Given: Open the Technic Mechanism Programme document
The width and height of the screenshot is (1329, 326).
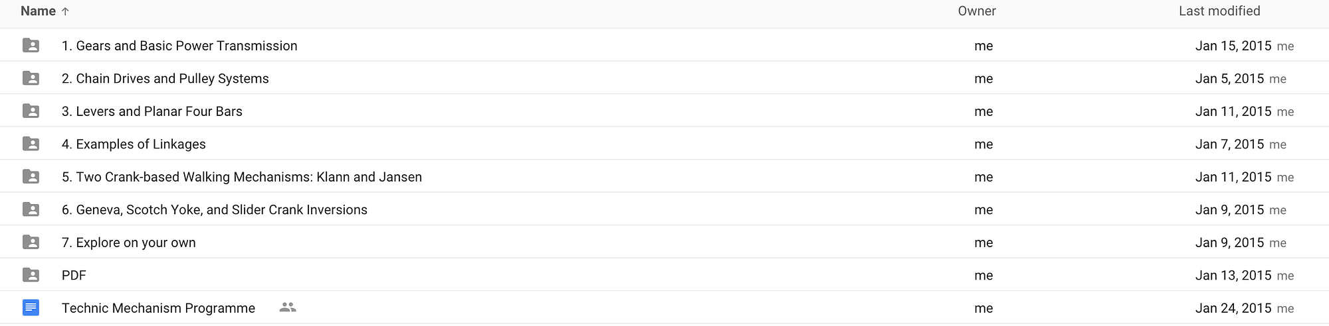Looking at the screenshot, I should [x=158, y=308].
